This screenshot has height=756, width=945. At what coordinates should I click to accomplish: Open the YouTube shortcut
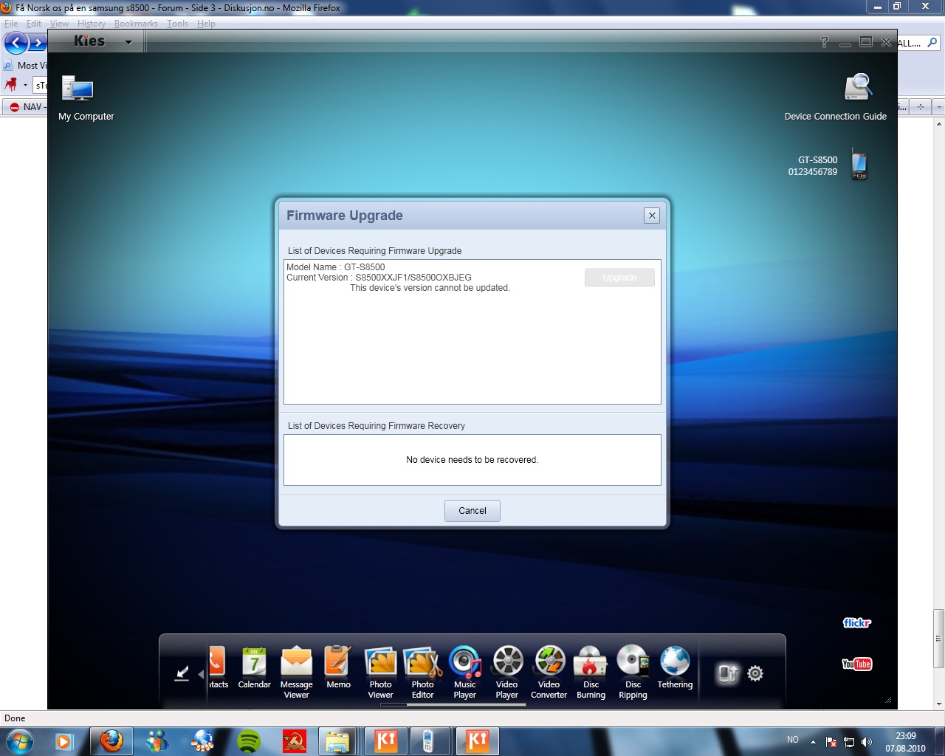857,664
